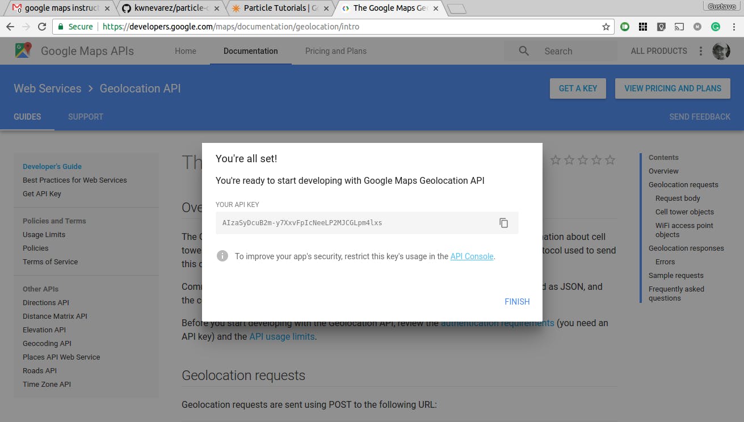Copy the API key with the copy icon
The image size is (744, 422).
point(503,223)
